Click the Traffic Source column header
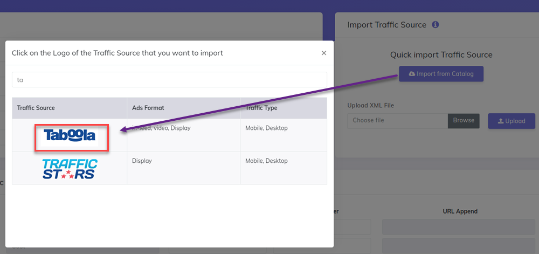 36,108
